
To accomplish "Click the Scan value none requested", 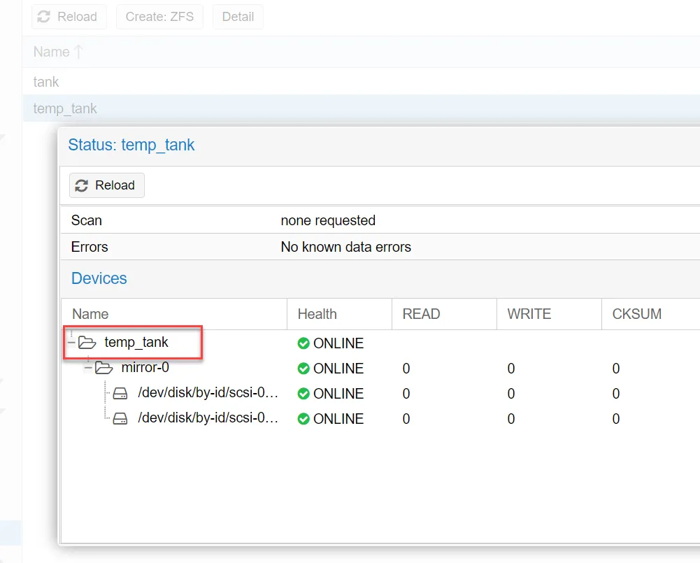I will point(328,220).
